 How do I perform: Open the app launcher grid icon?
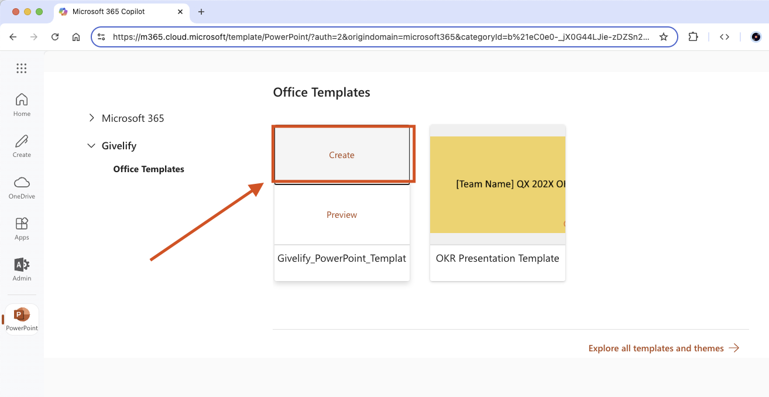coord(22,69)
